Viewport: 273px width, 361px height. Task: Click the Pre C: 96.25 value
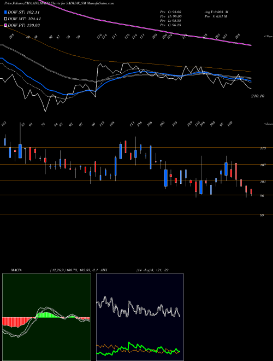coord(171,25)
